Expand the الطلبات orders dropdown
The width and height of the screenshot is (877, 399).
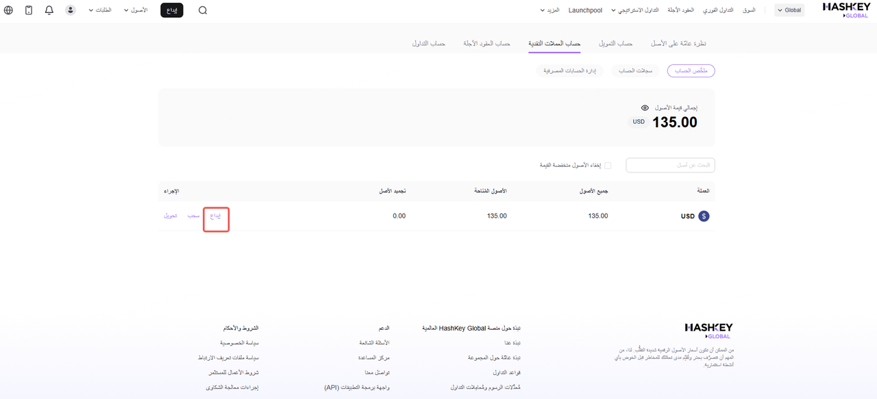tap(100, 10)
